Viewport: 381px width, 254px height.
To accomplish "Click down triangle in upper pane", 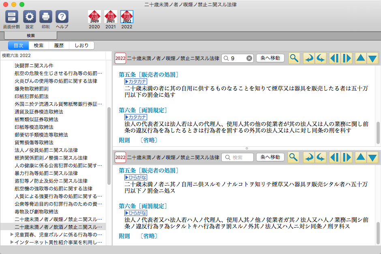I will click(x=372, y=58).
